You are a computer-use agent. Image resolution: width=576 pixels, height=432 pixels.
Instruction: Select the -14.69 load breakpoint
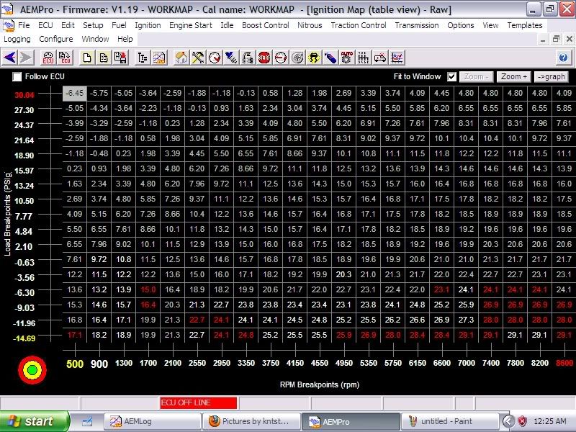pos(24,338)
